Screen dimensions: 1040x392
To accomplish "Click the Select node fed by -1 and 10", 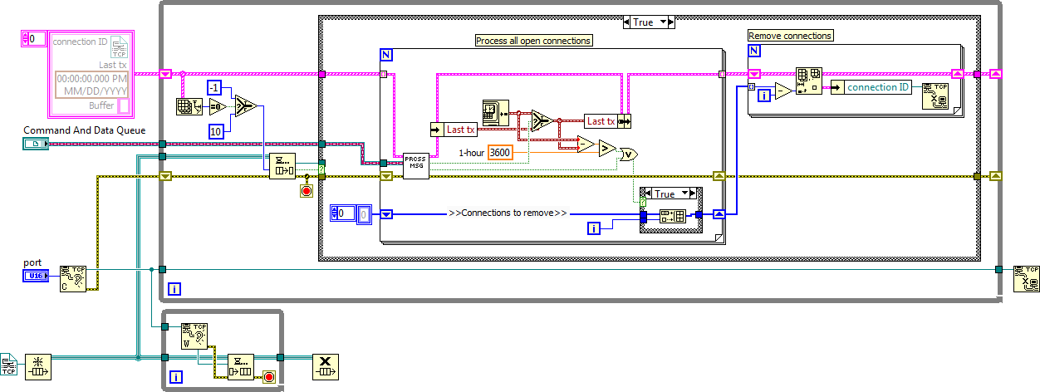I will pos(245,105).
